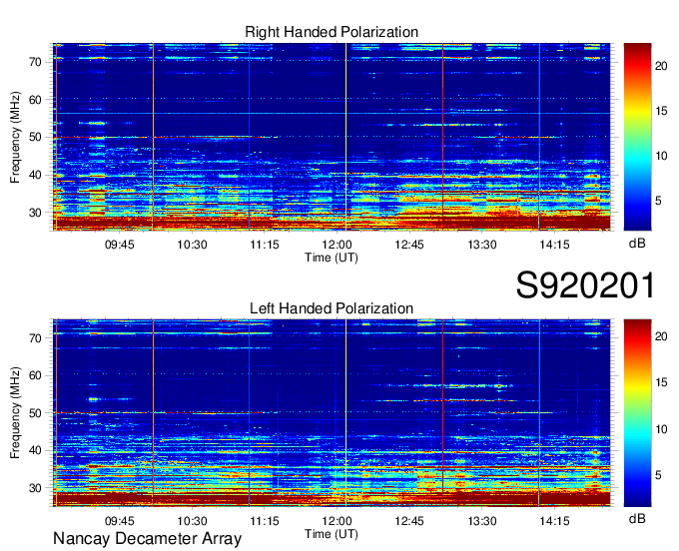Click the 14:15 tick on lower plot
This screenshot has width=679, height=551.
[x=554, y=521]
